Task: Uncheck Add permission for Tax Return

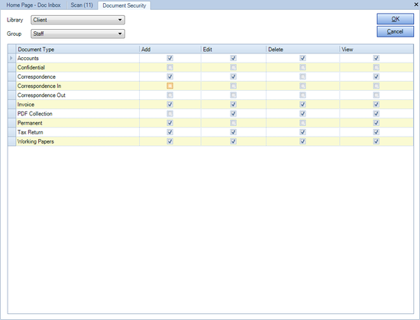Action: click(170, 132)
